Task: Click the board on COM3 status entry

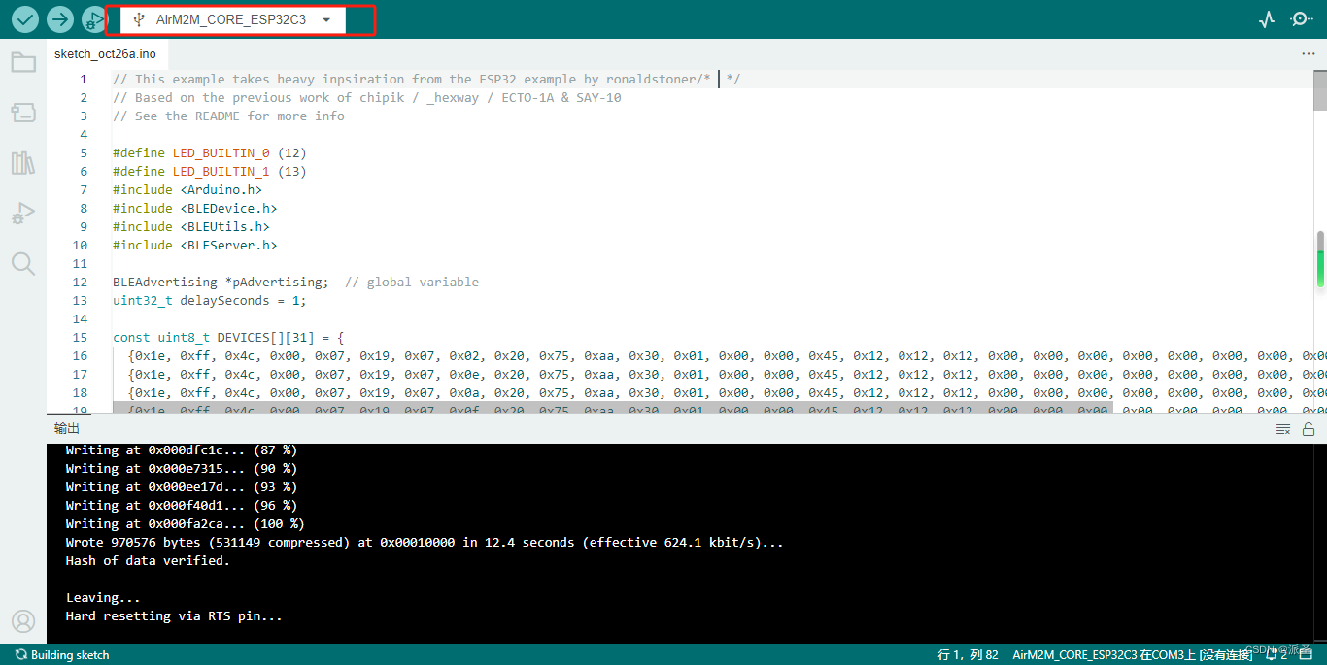Action: coord(1133,655)
